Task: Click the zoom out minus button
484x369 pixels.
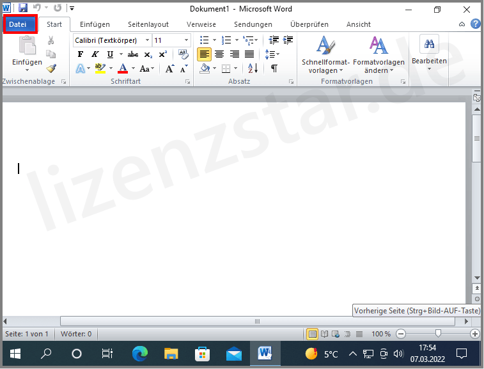Action: click(401, 334)
